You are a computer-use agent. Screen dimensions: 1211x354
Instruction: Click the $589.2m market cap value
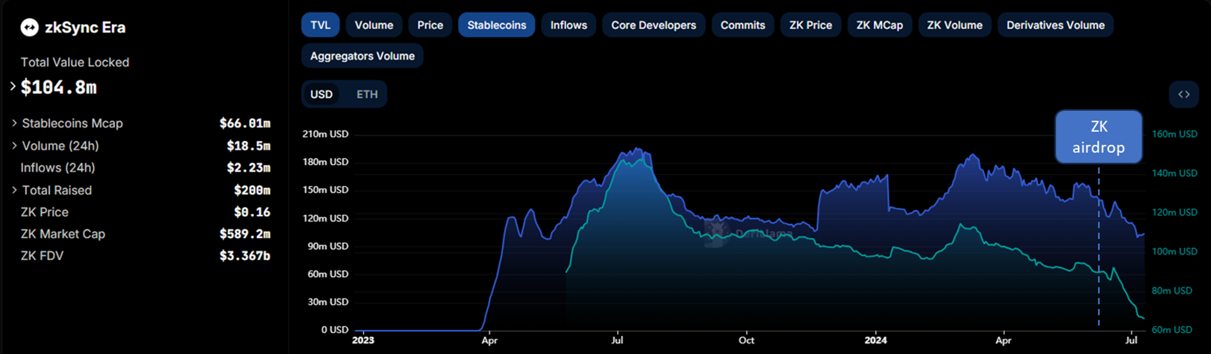tap(245, 234)
